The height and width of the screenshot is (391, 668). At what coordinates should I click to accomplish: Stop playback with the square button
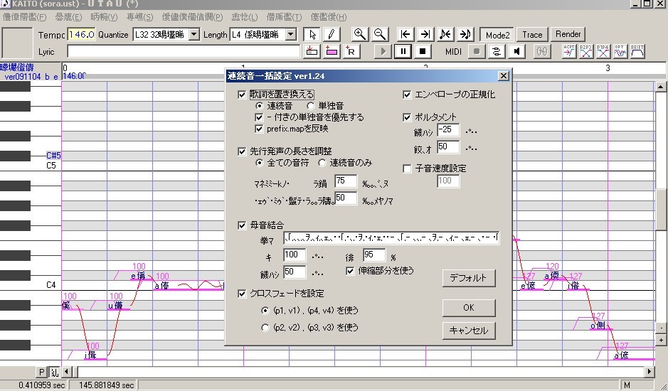(422, 51)
